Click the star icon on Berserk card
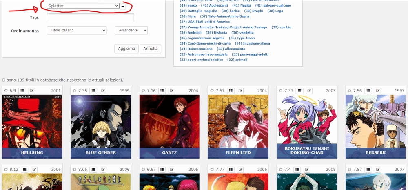Screen dimensions: 408x190 (350, 91)
